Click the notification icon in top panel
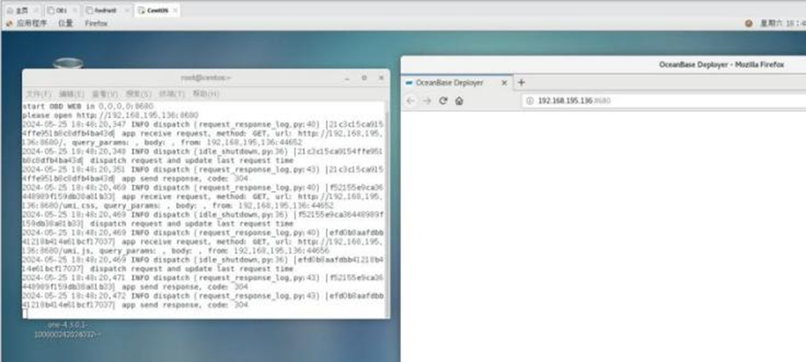 (749, 23)
